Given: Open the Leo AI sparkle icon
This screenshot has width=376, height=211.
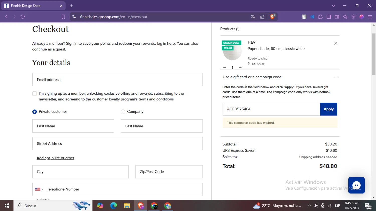Looking at the screenshot, I should coord(345,17).
